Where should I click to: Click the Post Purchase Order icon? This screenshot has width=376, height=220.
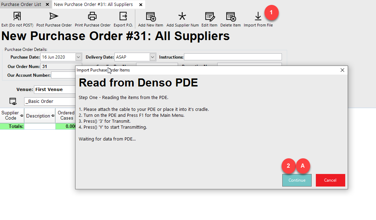click(x=54, y=16)
